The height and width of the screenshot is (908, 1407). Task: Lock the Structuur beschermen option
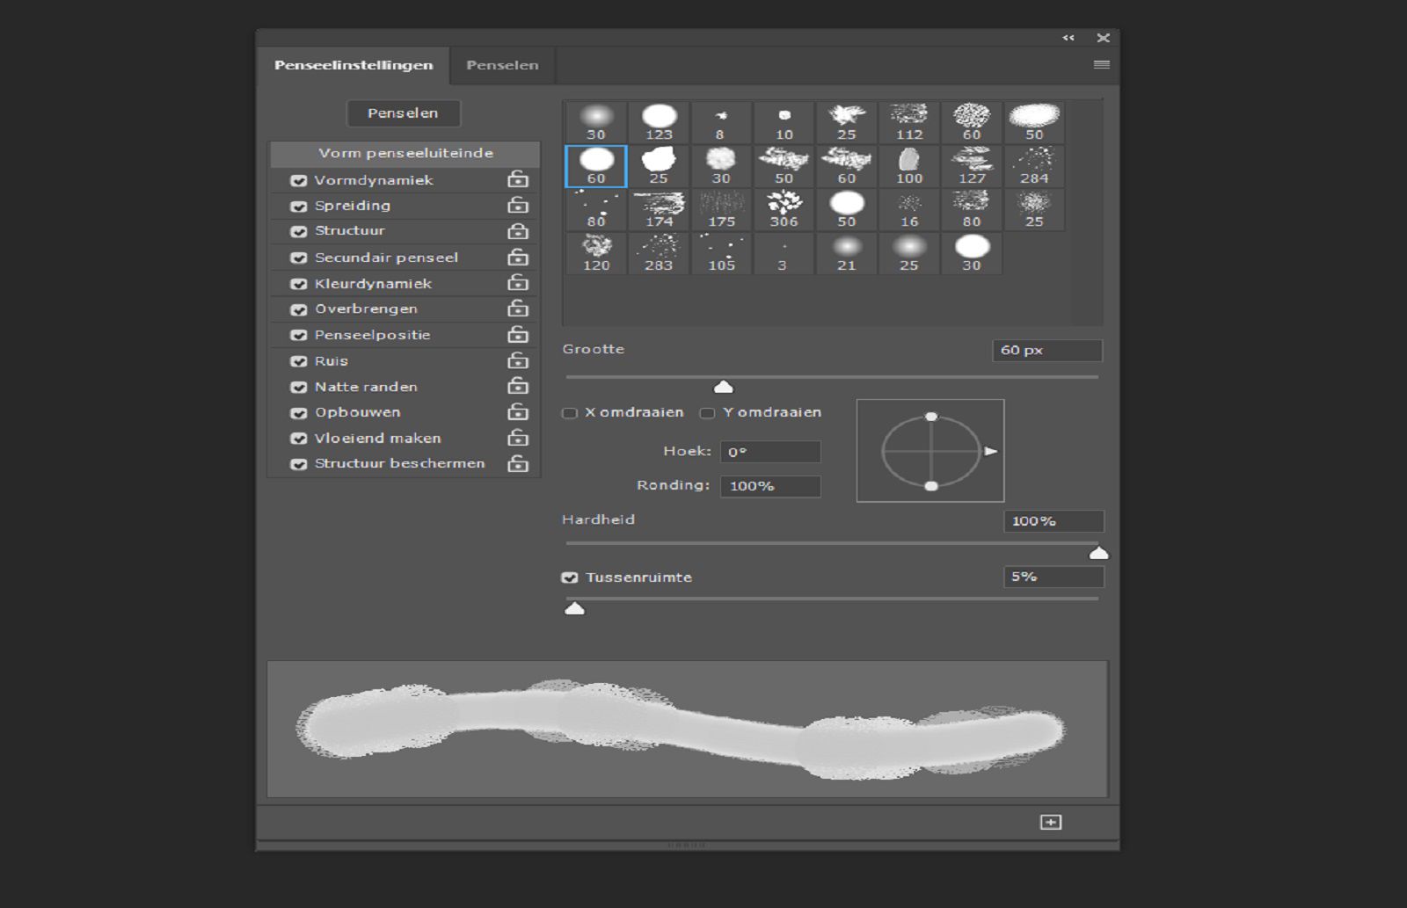tap(518, 463)
